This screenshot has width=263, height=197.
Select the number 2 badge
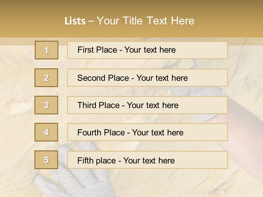tap(46, 78)
